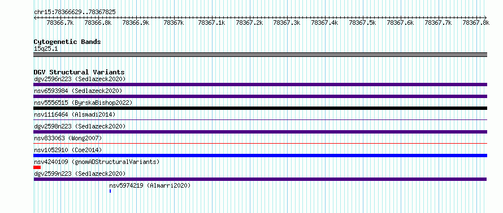The height and width of the screenshot is (213, 503).
Task: Open nsv1116464 (Alsmadi2014) variant label
Action: pyautogui.click(x=75, y=114)
